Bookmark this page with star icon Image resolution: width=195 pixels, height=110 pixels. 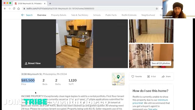[x=157, y=9]
